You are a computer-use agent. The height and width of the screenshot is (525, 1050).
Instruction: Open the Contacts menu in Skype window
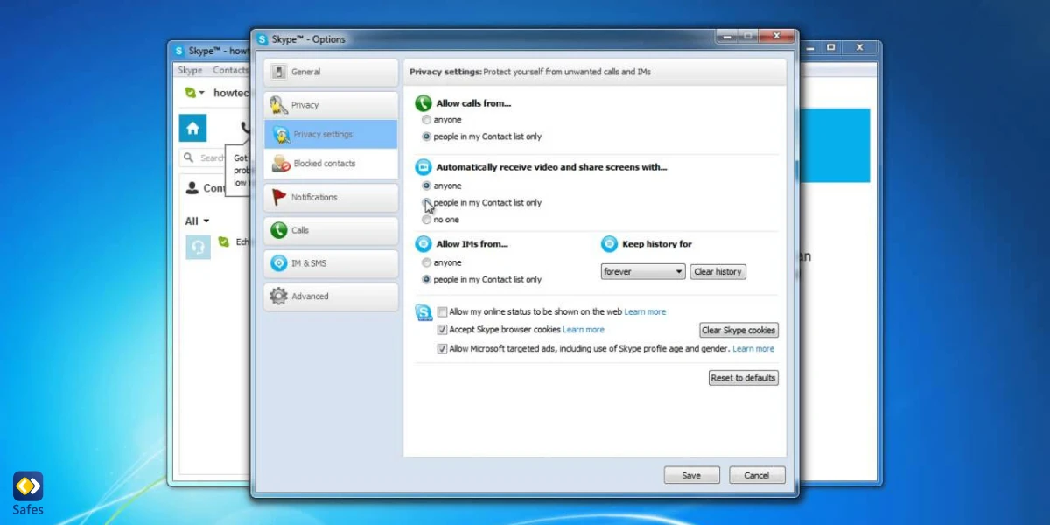[x=230, y=71]
